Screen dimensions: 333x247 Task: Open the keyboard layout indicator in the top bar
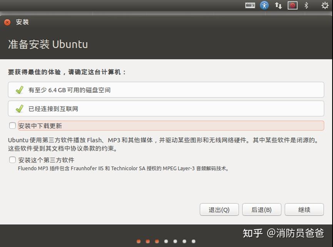[249, 5]
